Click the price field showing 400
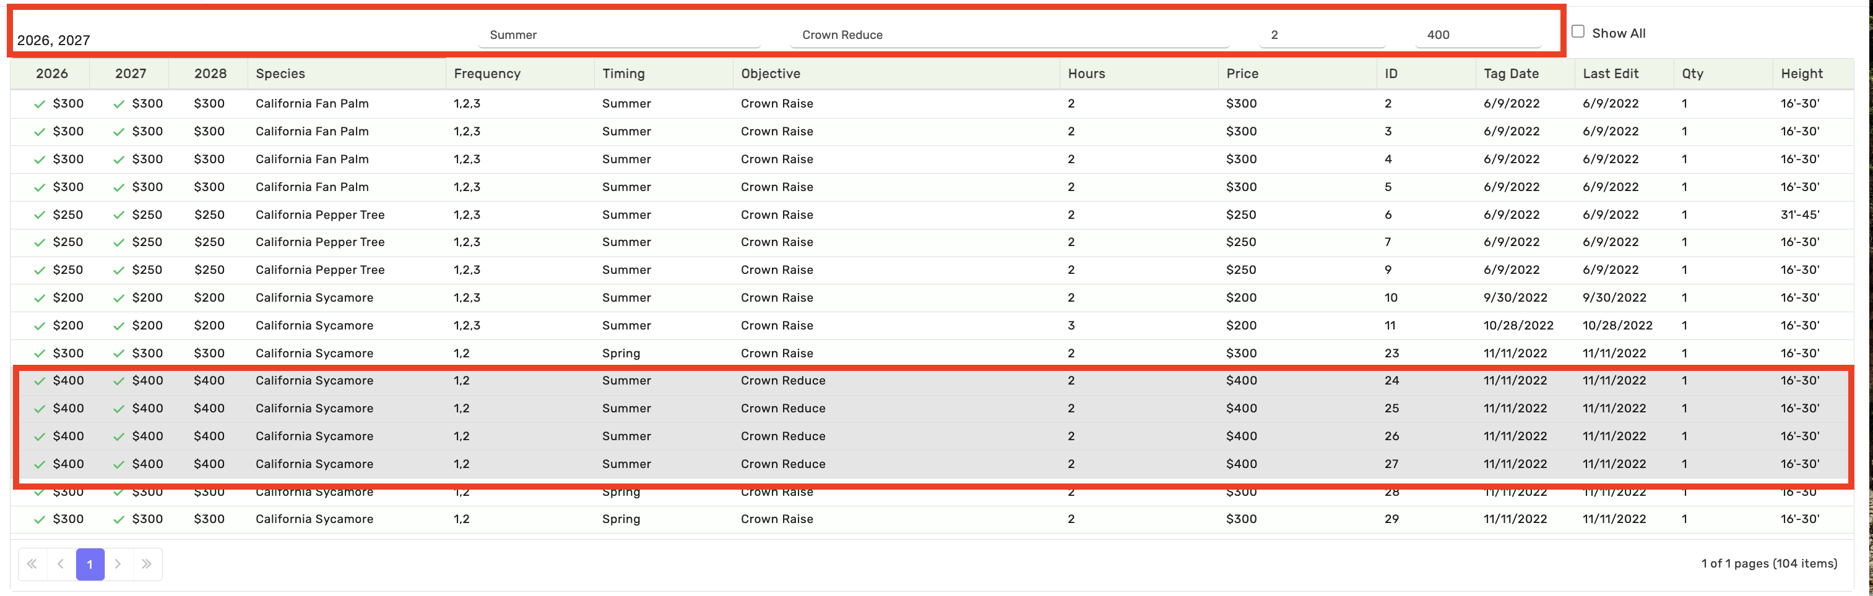The height and width of the screenshot is (596, 1873). tap(1477, 35)
